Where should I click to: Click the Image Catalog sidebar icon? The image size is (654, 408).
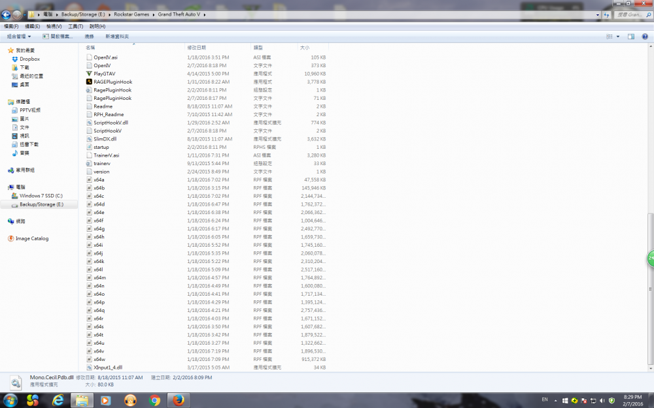[x=11, y=238]
